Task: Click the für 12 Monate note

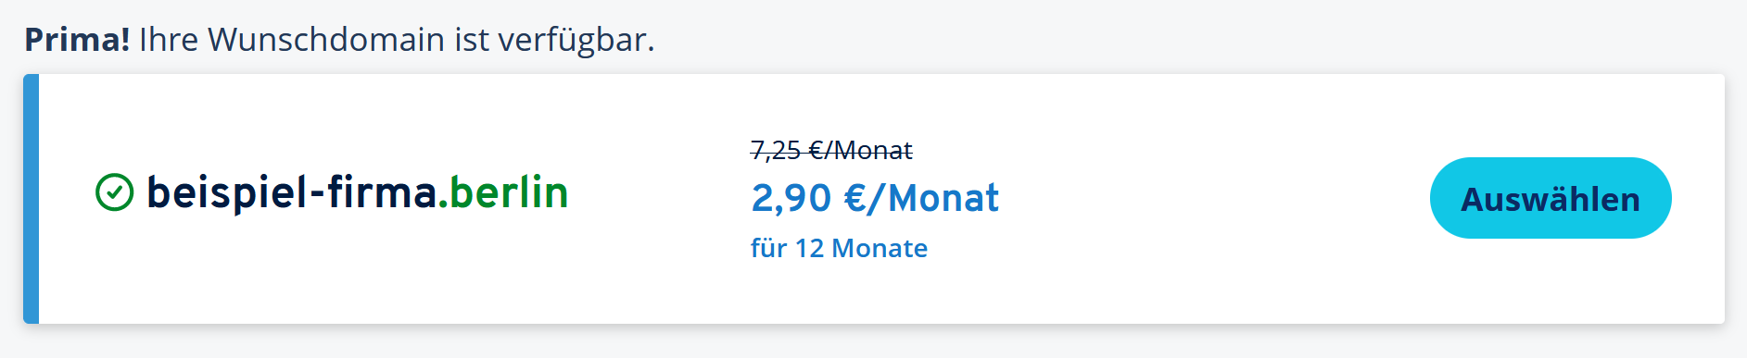Action: click(x=839, y=248)
